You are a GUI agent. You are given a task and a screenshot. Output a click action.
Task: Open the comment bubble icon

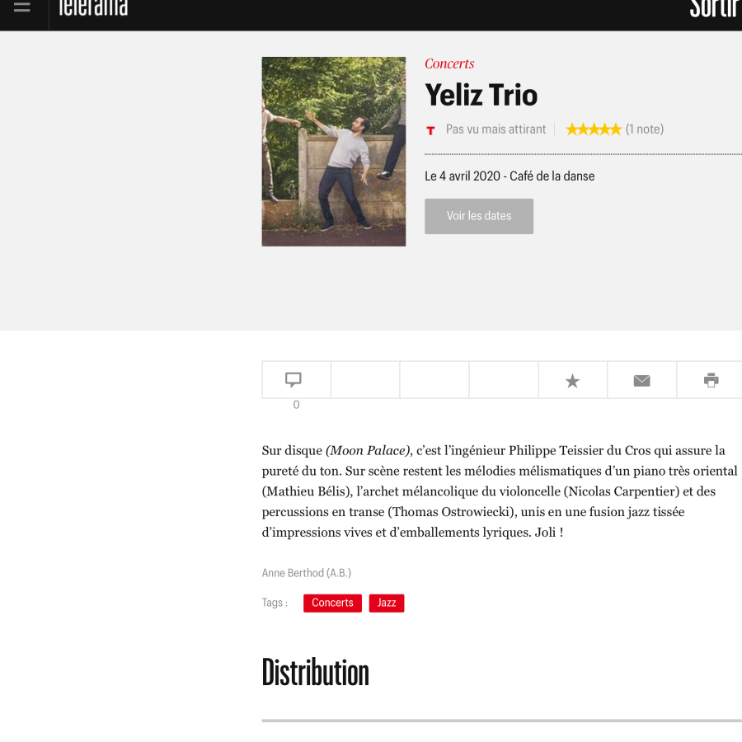click(x=295, y=379)
